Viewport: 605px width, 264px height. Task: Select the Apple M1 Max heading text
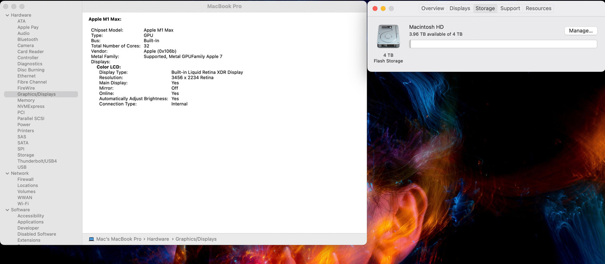point(105,19)
